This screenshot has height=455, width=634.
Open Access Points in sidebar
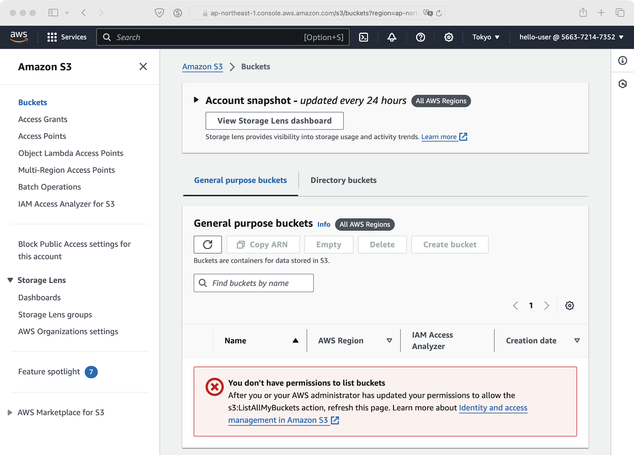click(x=42, y=136)
